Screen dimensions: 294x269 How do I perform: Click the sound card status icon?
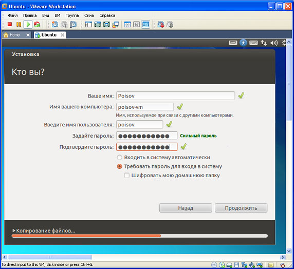[x=252, y=265]
